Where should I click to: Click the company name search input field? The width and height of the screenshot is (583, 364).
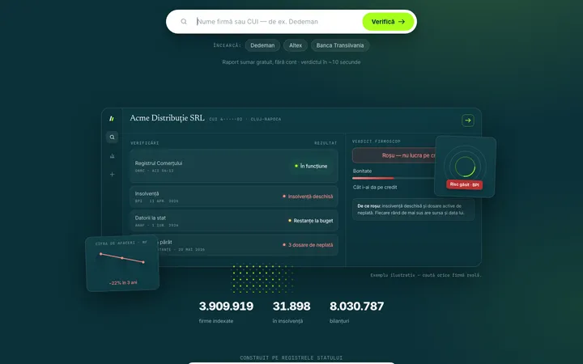[x=278, y=22]
